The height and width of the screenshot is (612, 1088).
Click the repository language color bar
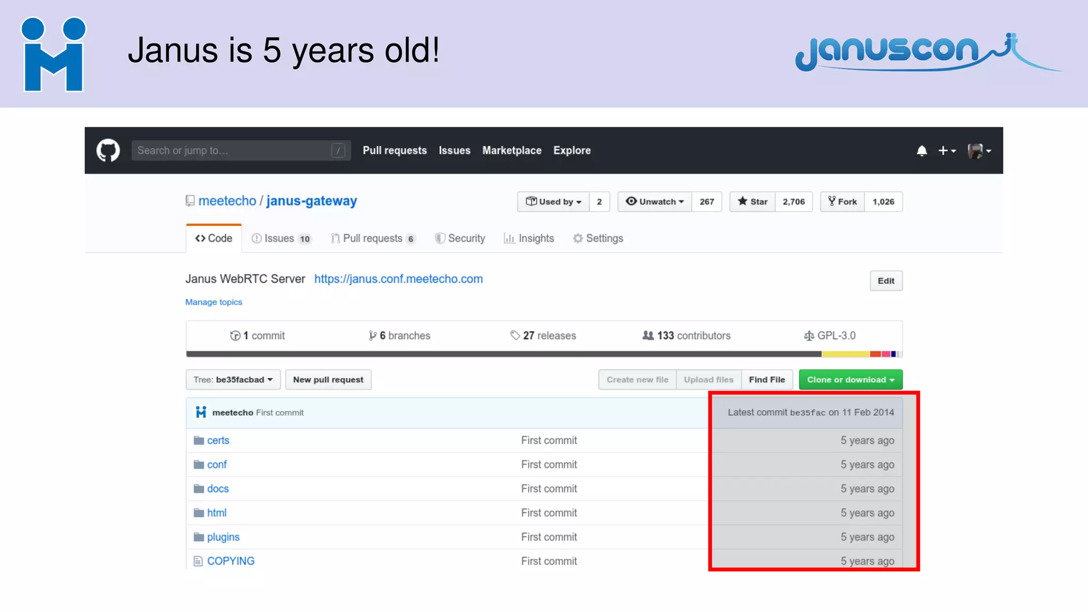click(x=544, y=354)
